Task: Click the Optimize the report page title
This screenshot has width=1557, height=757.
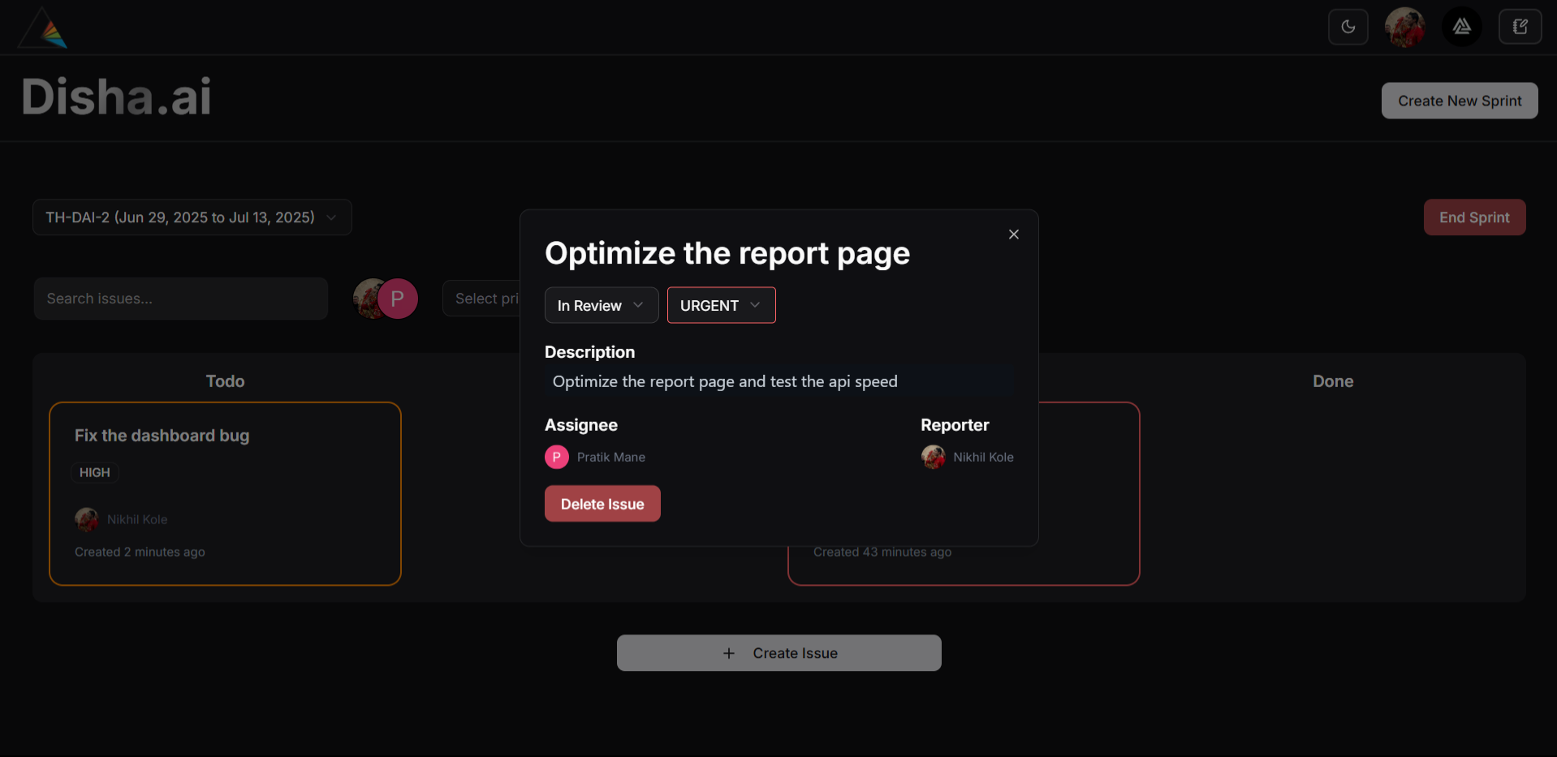Action: [x=727, y=253]
